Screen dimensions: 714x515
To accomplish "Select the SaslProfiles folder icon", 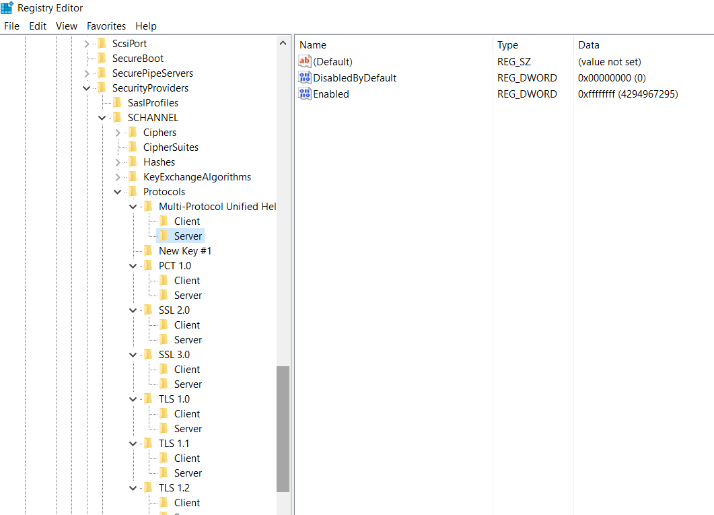I will click(118, 102).
